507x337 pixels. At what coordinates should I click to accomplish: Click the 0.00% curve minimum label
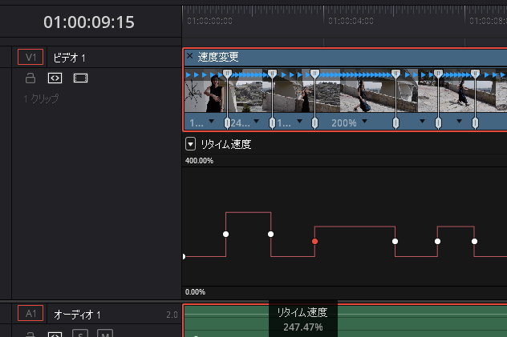pos(195,292)
